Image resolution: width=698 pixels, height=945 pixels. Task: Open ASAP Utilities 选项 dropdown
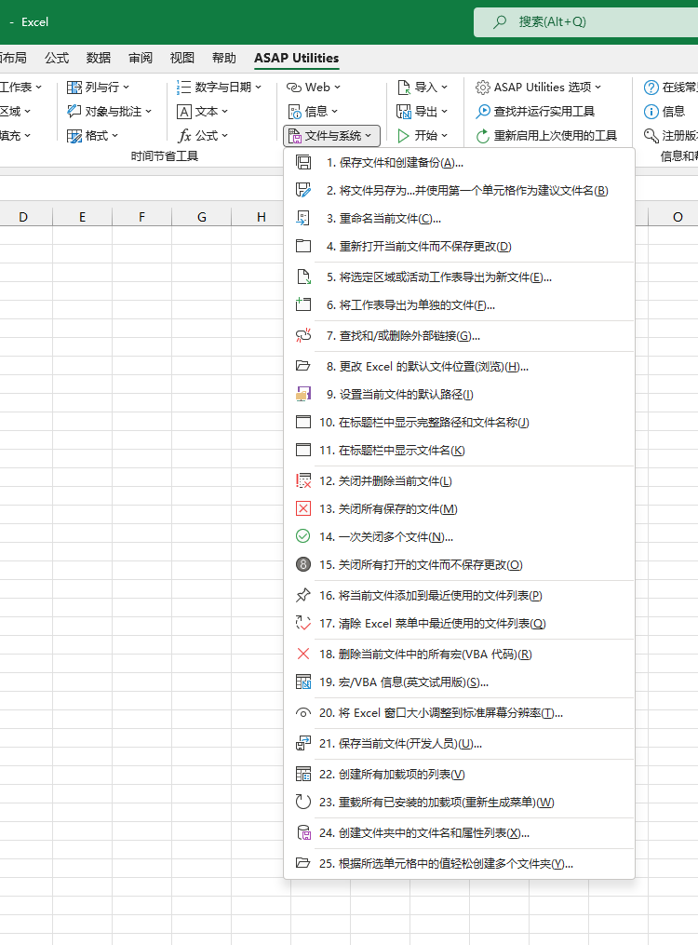(538, 88)
